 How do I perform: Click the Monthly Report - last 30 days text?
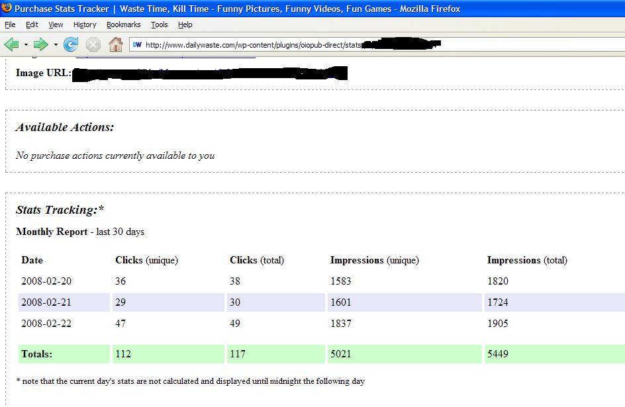pos(80,232)
